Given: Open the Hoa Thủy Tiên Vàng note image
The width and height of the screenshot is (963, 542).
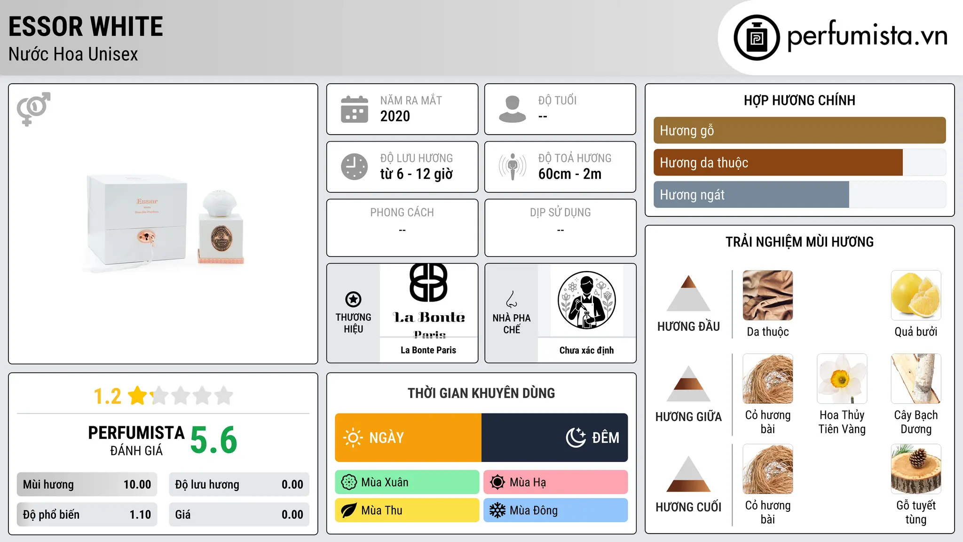Looking at the screenshot, I should click(x=842, y=379).
